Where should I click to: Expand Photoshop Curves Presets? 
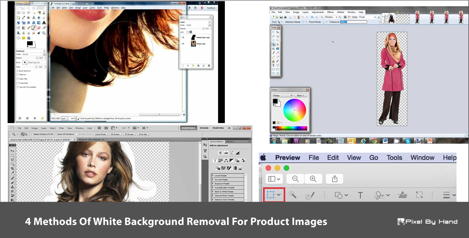pyautogui.click(x=212, y=179)
